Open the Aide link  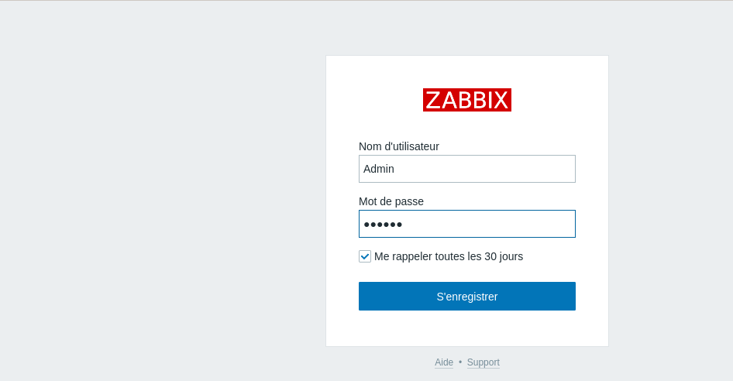tap(444, 362)
